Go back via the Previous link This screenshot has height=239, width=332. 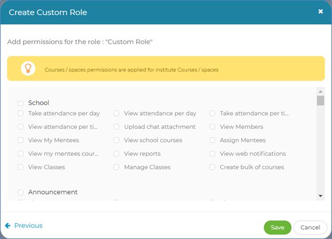coord(28,226)
